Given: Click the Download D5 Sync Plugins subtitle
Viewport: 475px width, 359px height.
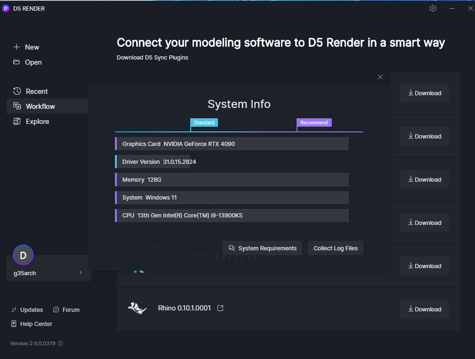Looking at the screenshot, I should [x=152, y=57].
